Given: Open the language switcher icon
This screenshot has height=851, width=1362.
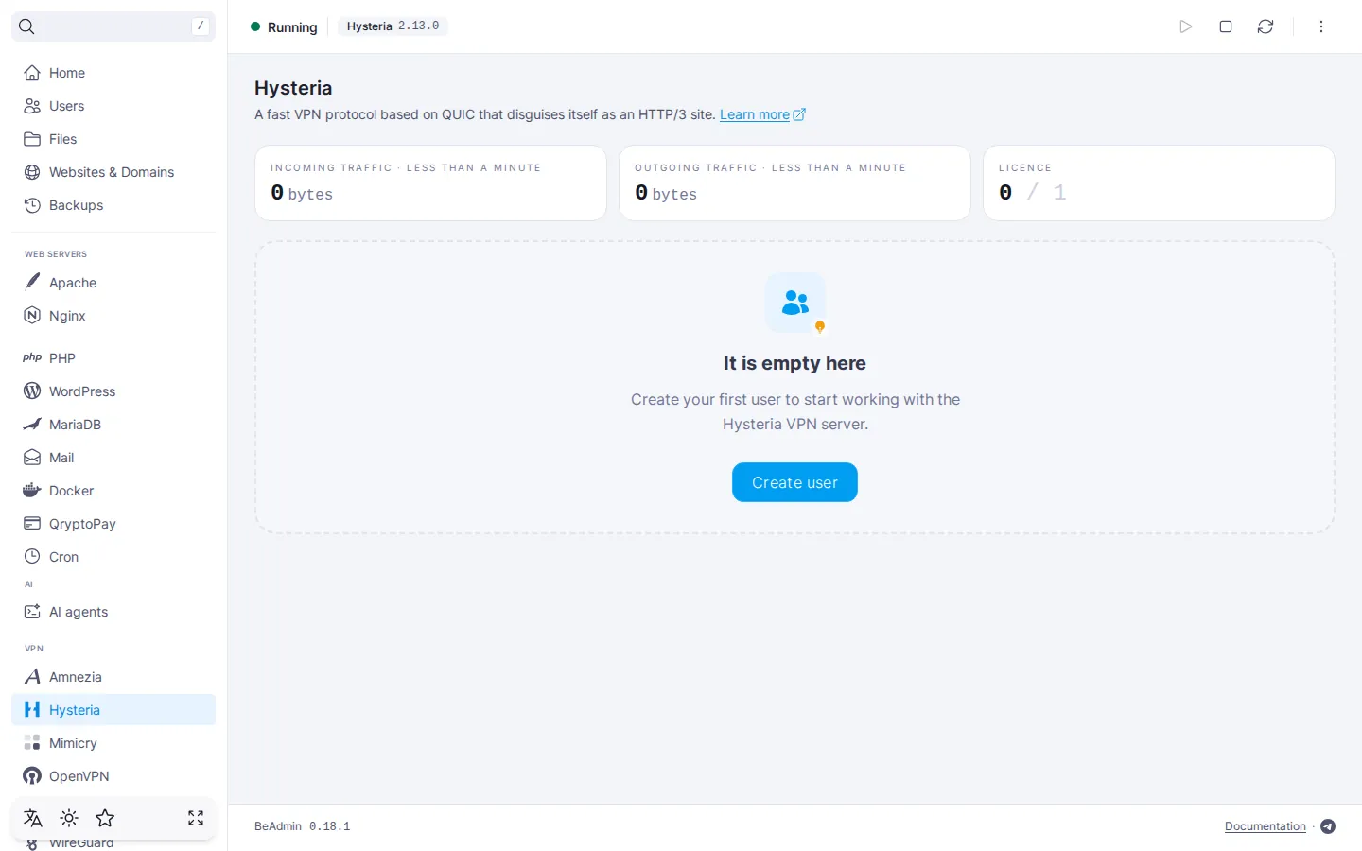Looking at the screenshot, I should 33,818.
